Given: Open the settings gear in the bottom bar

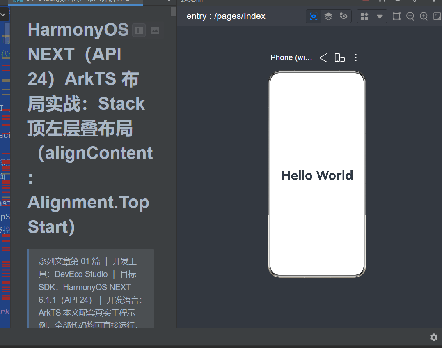Looking at the screenshot, I should tap(433, 337).
